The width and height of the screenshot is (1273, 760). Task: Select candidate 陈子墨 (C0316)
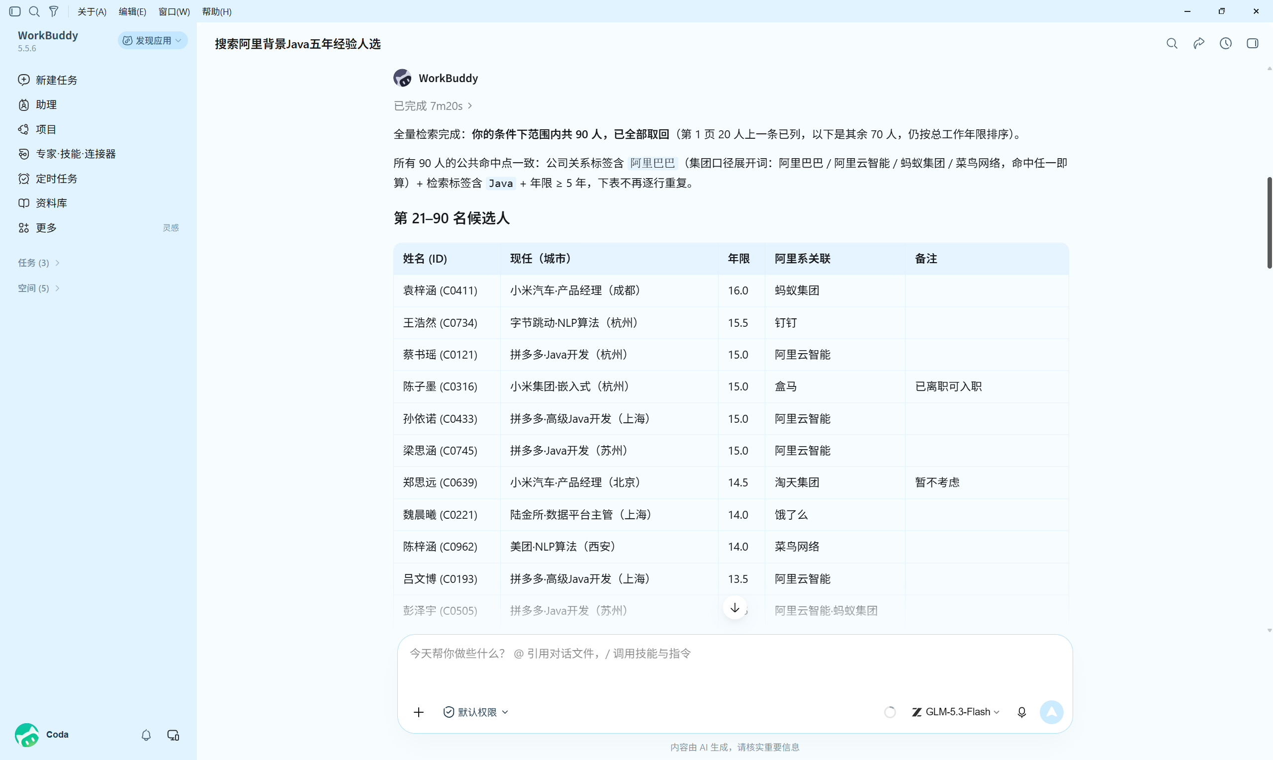440,386
